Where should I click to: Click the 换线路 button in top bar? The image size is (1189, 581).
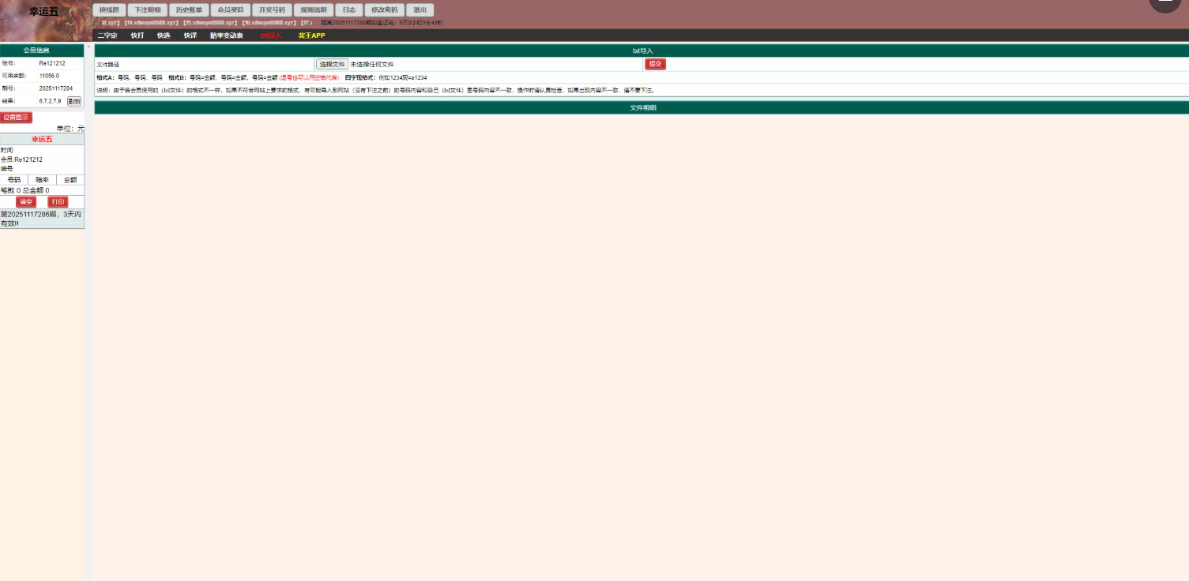tap(109, 10)
